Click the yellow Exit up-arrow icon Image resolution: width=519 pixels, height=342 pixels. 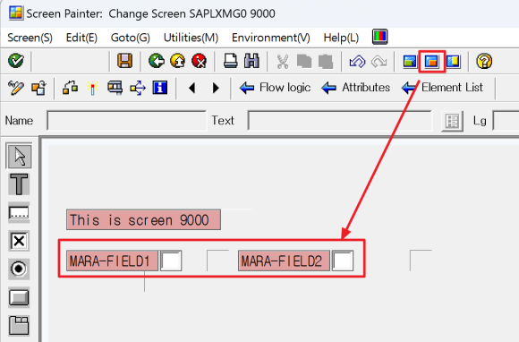pos(178,61)
